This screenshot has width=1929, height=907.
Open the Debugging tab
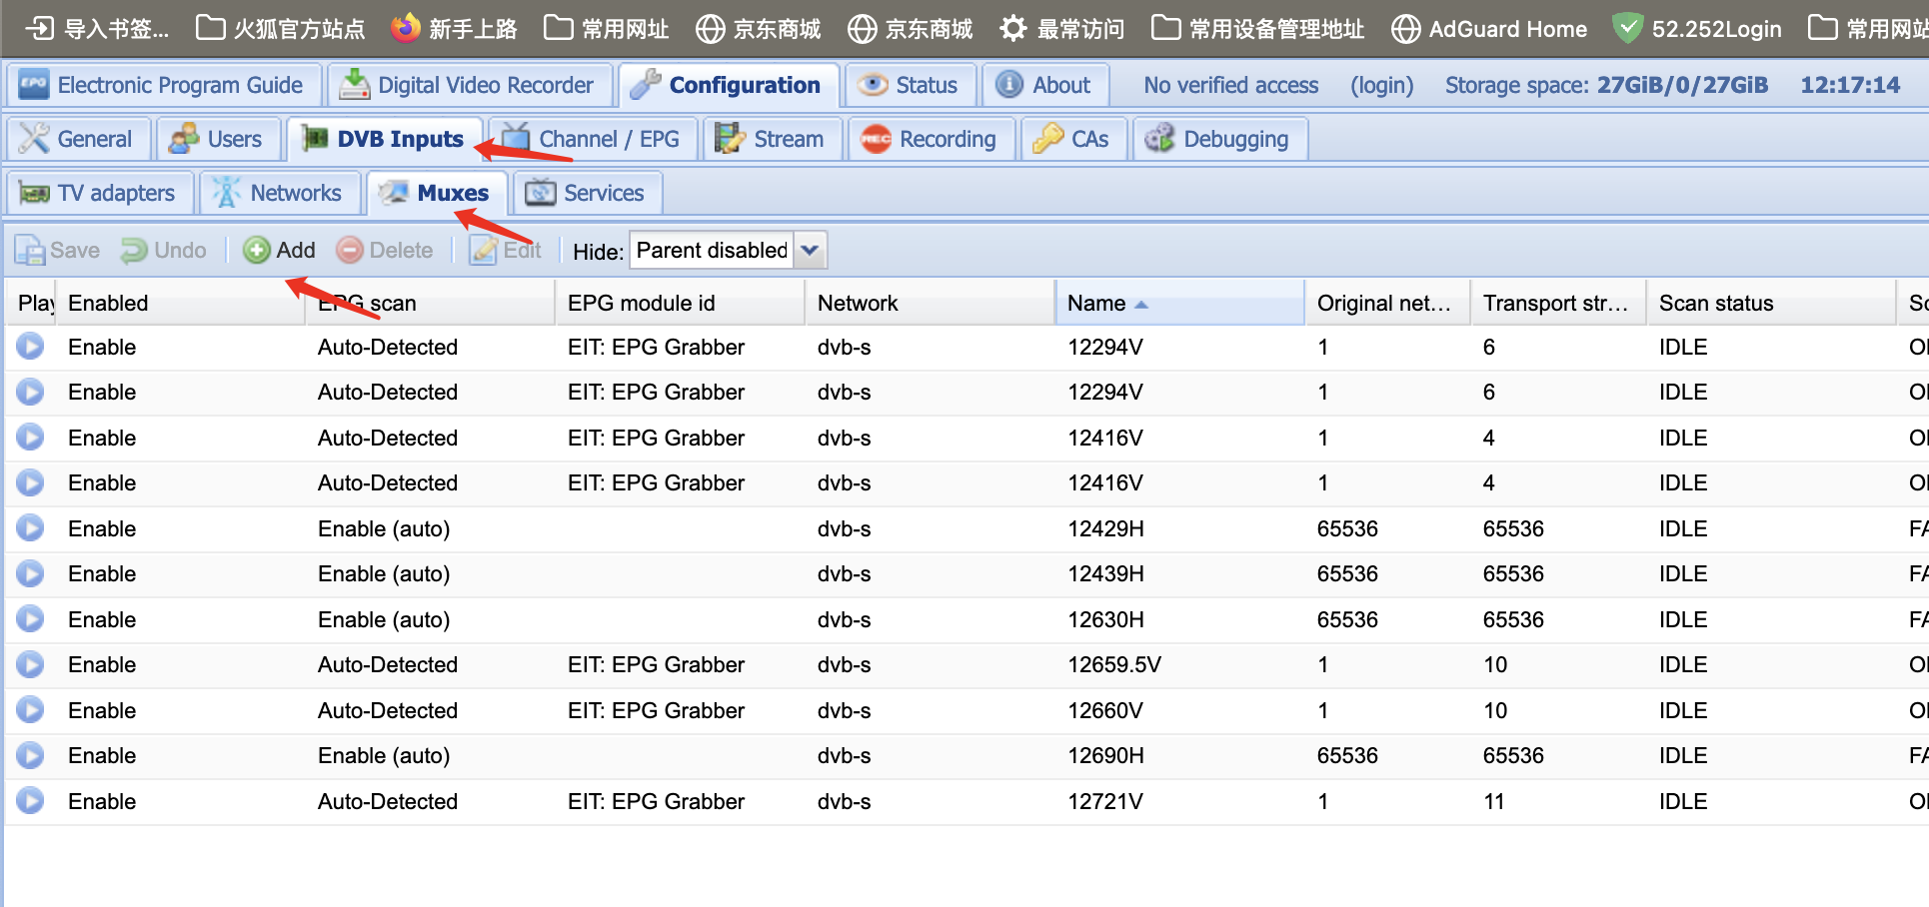[1219, 139]
